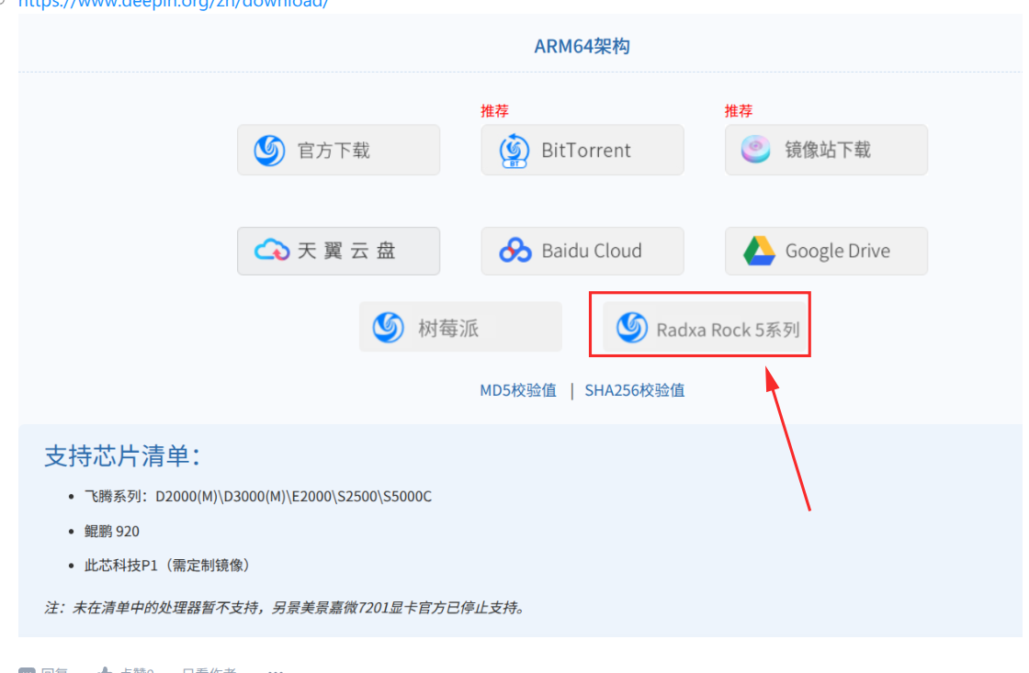Click the BitTorrent icon with BT label
Image resolution: width=1029 pixels, height=673 pixels.
tap(514, 151)
